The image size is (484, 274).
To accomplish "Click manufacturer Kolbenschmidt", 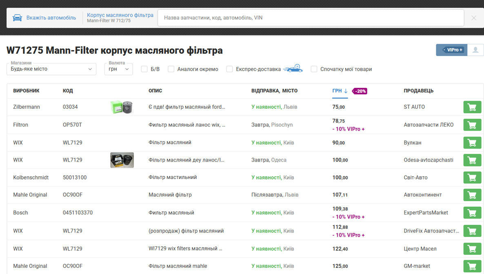I will [x=31, y=178].
